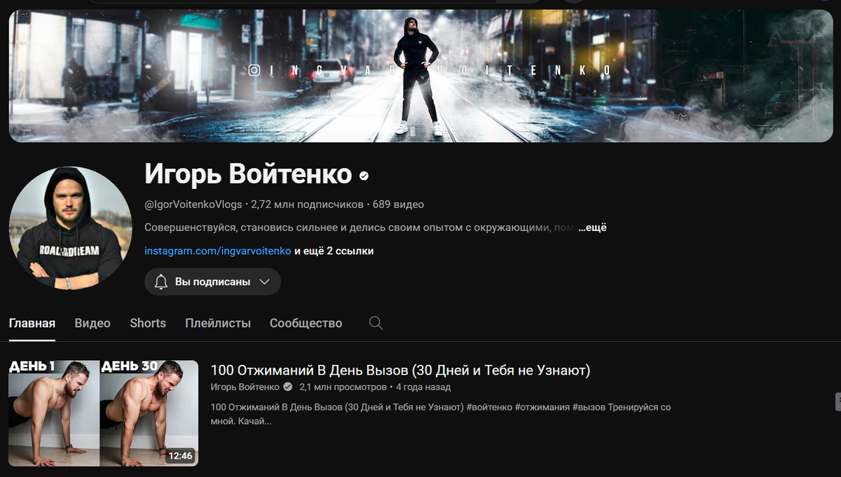Click the verified badge next to Игорь Войтенко below the video
The height and width of the screenshot is (477, 841).
(x=287, y=386)
